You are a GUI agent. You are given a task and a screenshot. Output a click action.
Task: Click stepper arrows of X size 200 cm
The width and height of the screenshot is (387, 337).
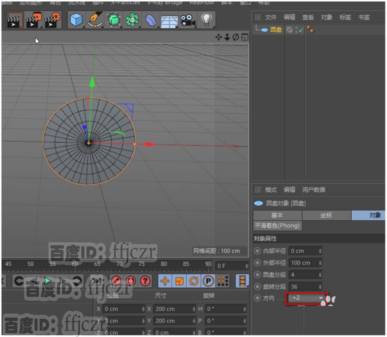pos(194,309)
